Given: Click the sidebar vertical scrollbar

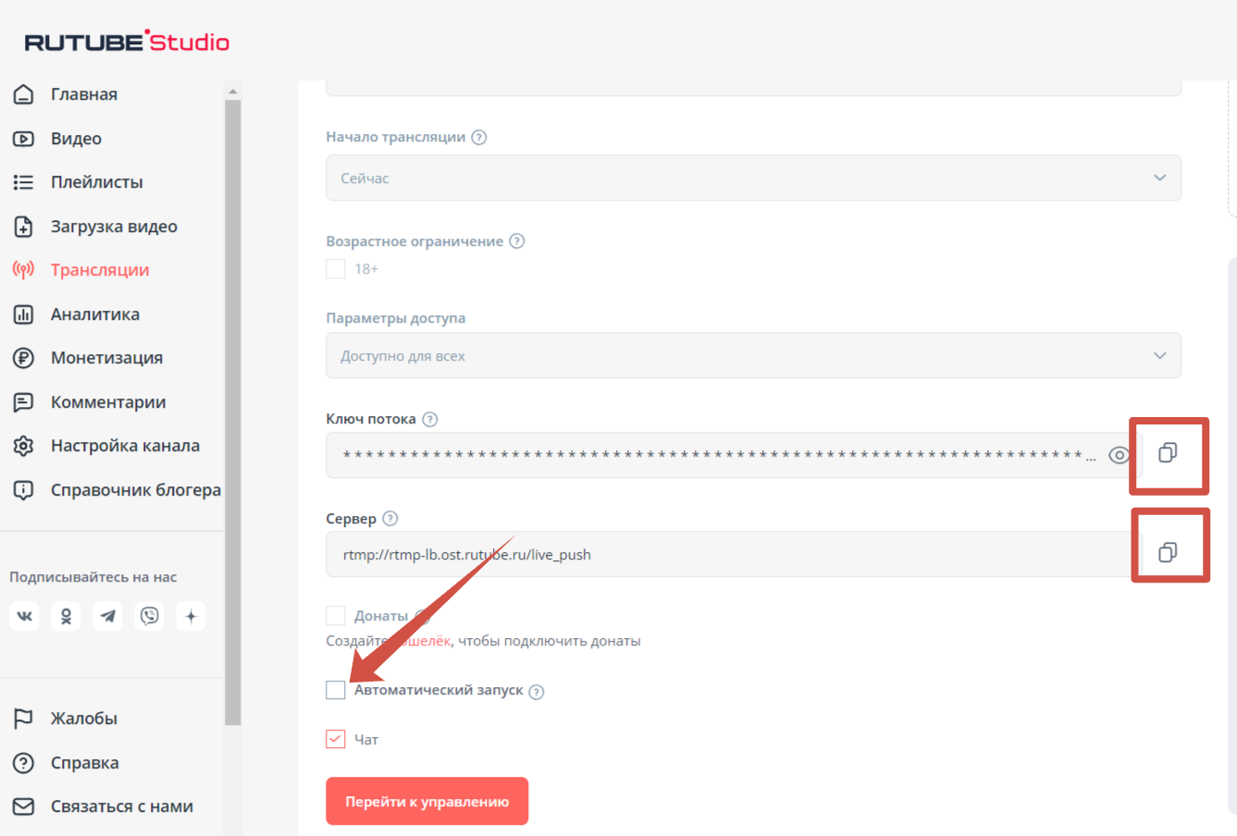Looking at the screenshot, I should pos(233,412).
